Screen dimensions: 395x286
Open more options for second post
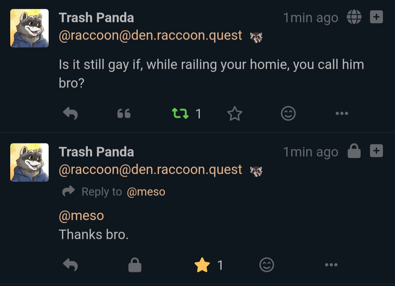331,265
